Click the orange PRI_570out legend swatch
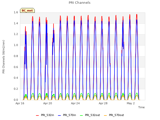This screenshot has height=120, width=160. click(105, 115)
